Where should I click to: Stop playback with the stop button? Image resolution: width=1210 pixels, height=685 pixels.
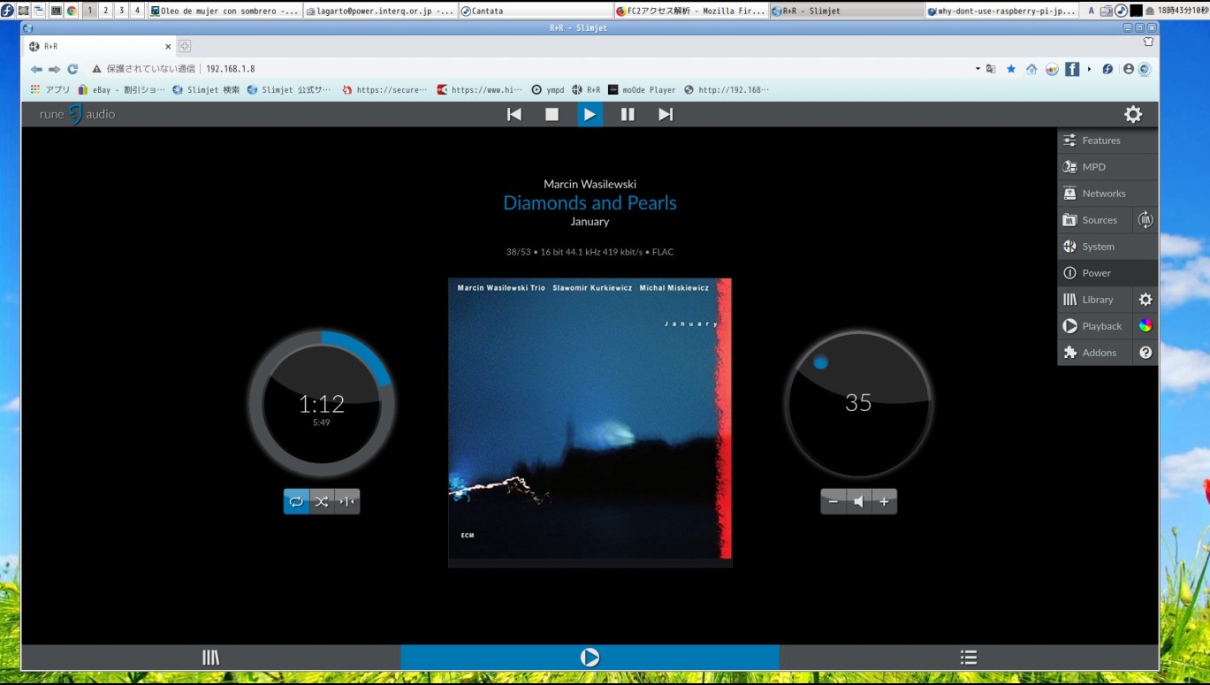(552, 114)
